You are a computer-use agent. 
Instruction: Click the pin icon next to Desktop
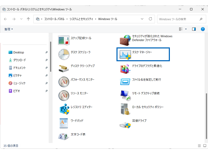(x=46, y=52)
